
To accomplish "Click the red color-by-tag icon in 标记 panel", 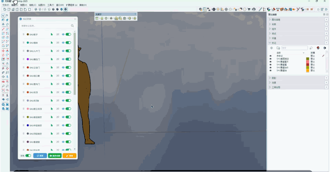I will coord(318,48).
